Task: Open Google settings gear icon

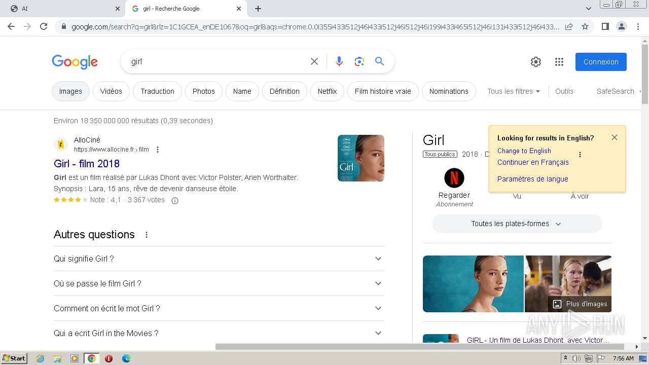Action: pyautogui.click(x=536, y=62)
